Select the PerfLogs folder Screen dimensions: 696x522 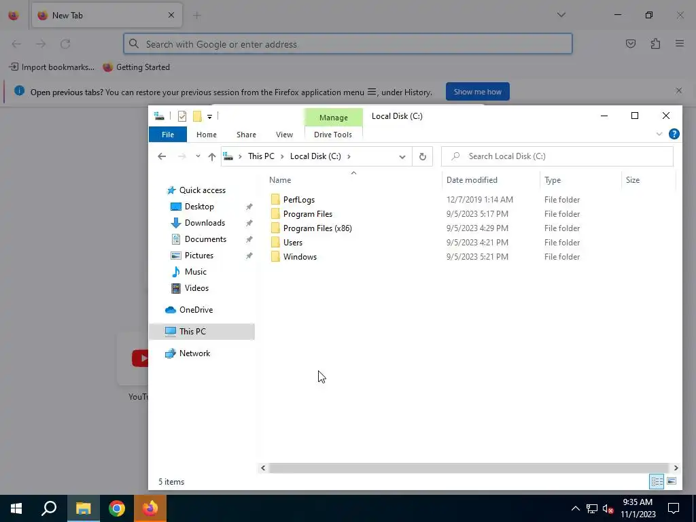299,200
